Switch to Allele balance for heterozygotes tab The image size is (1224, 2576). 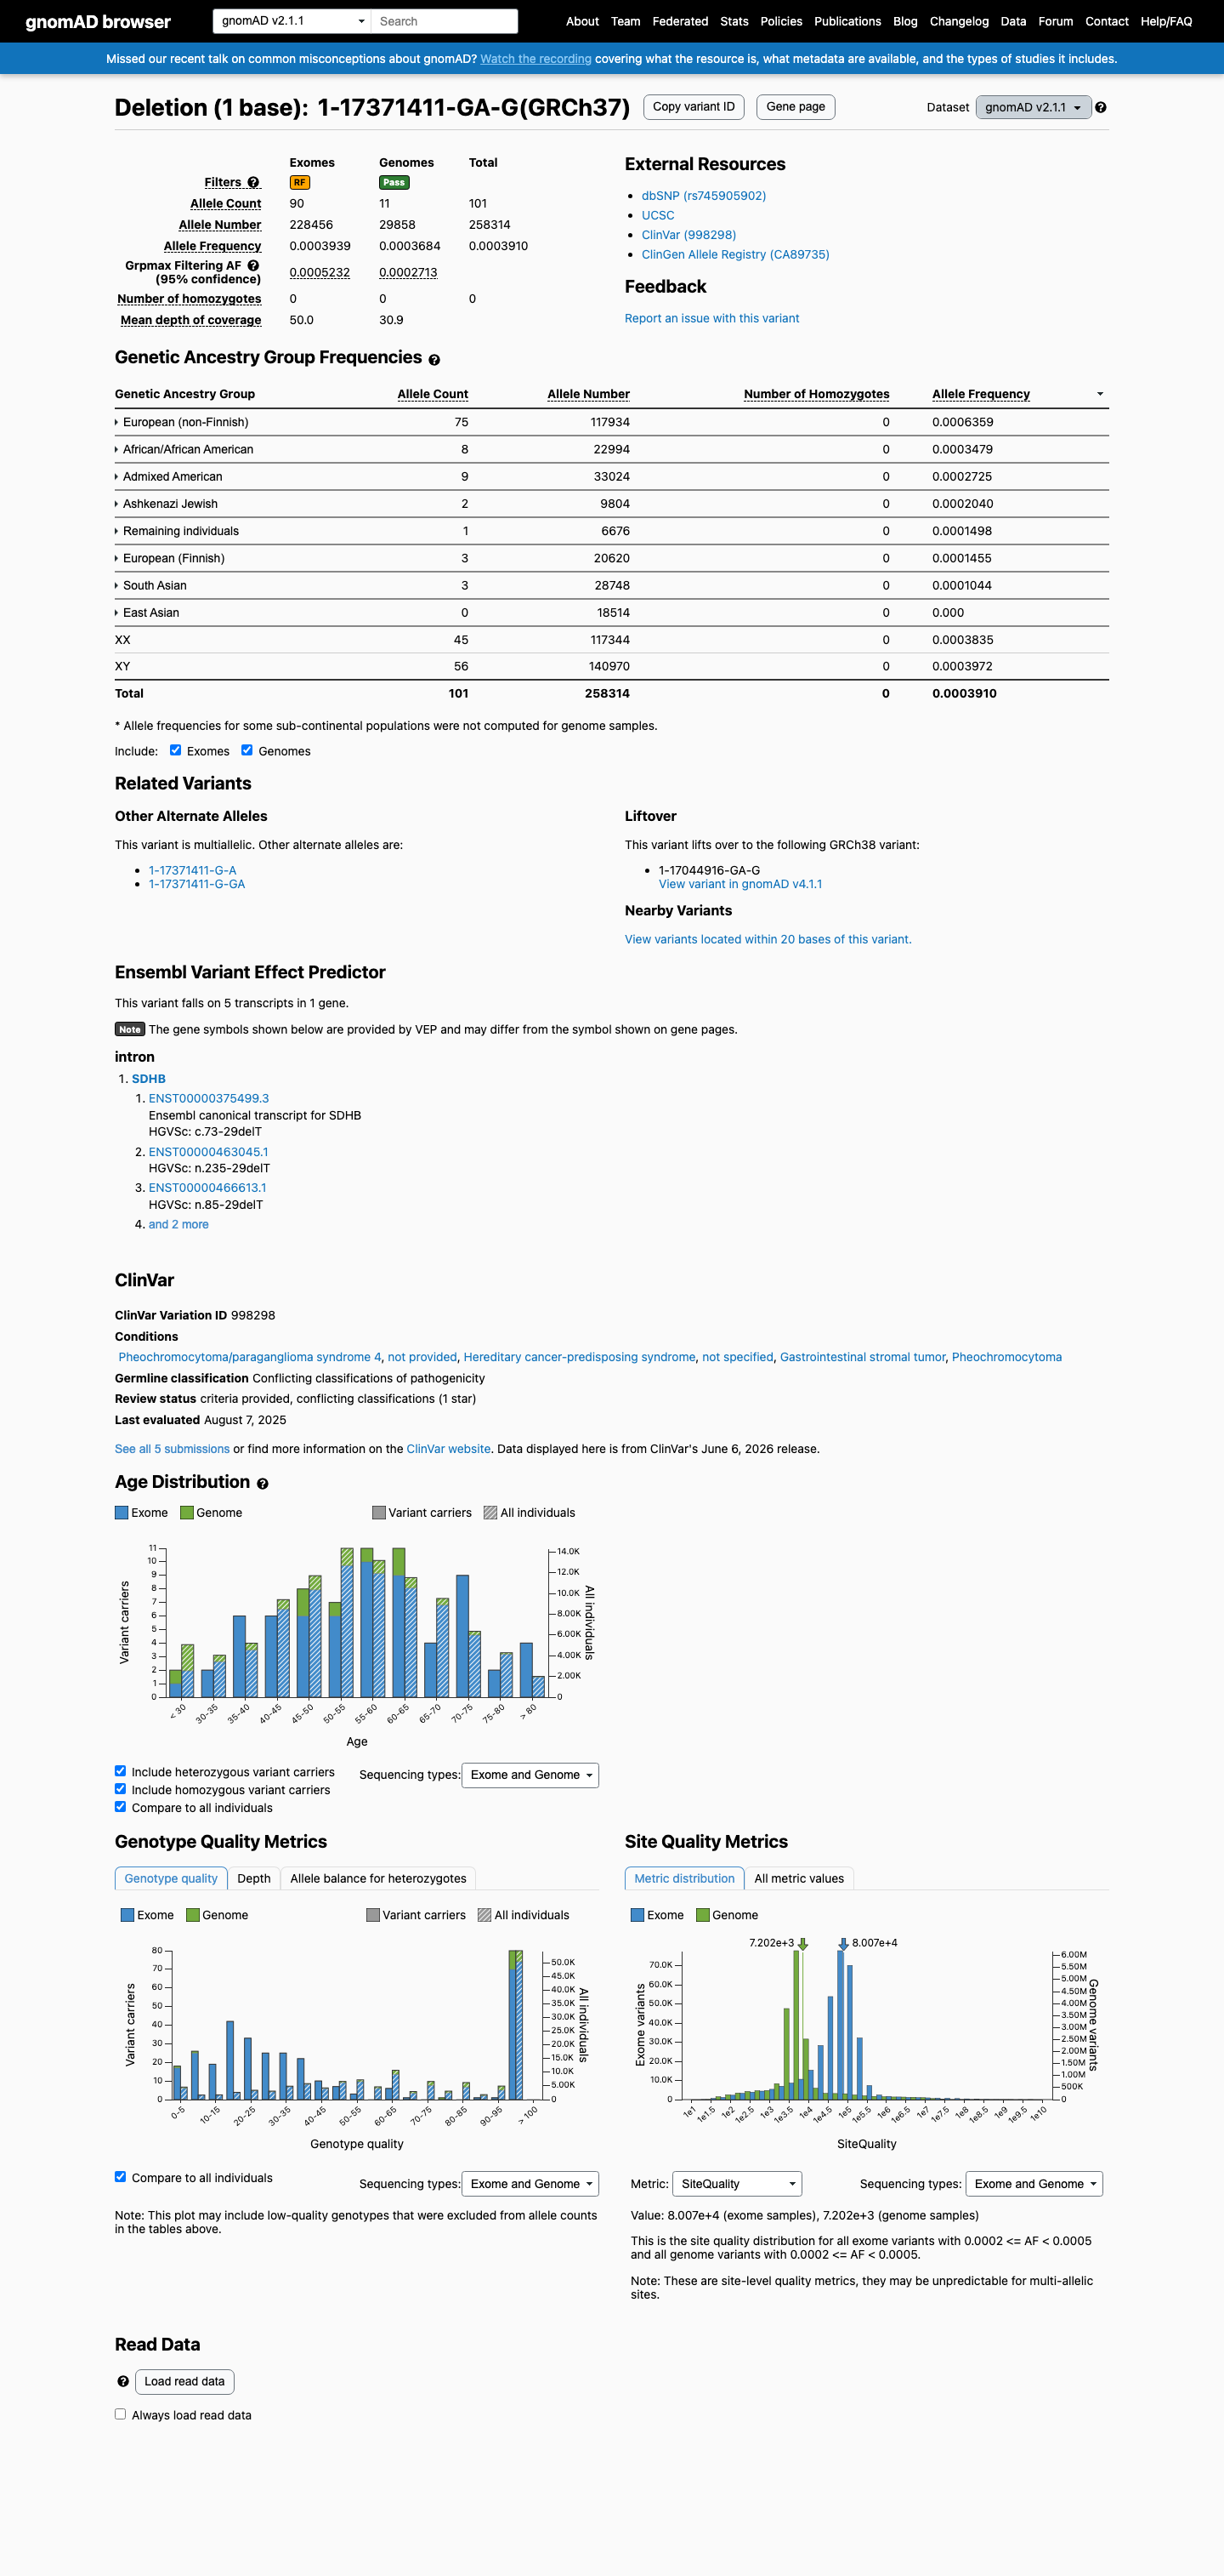coord(379,1878)
